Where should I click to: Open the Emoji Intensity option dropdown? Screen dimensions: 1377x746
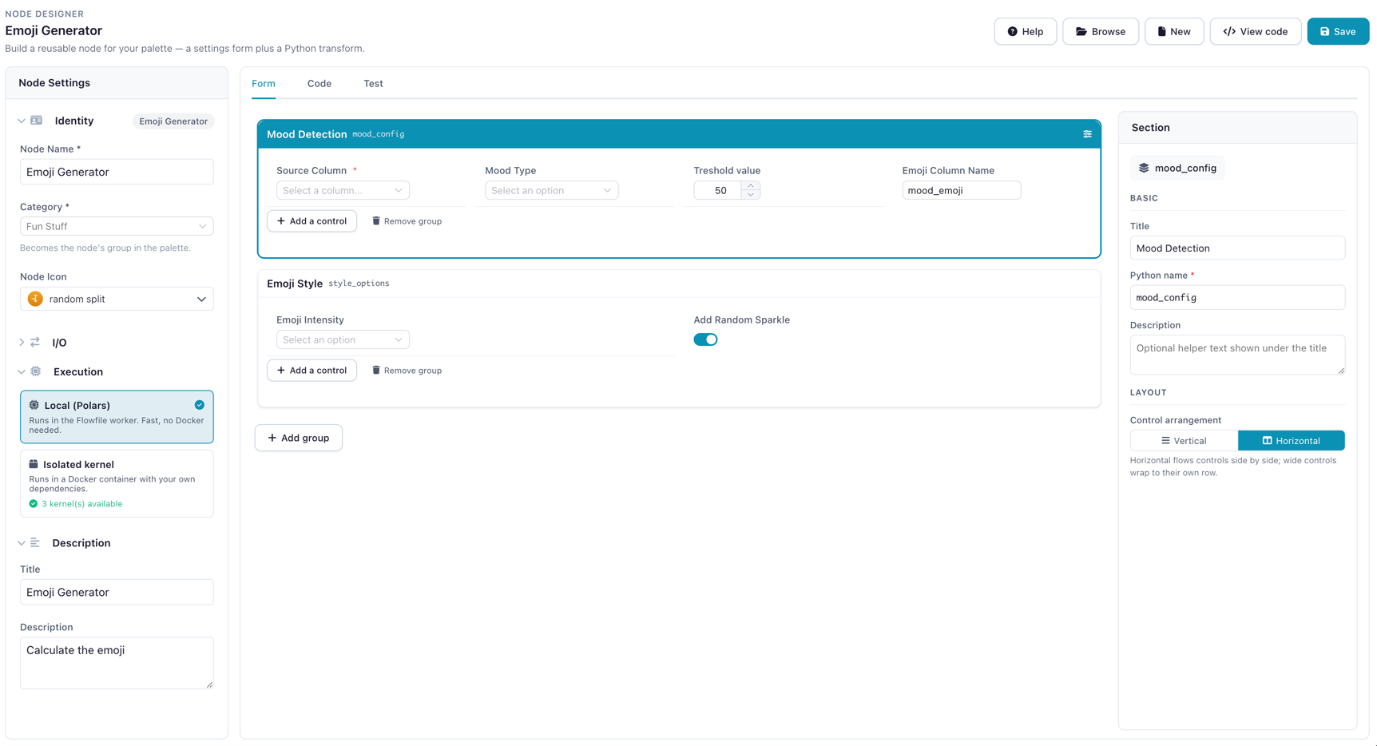[x=343, y=339]
